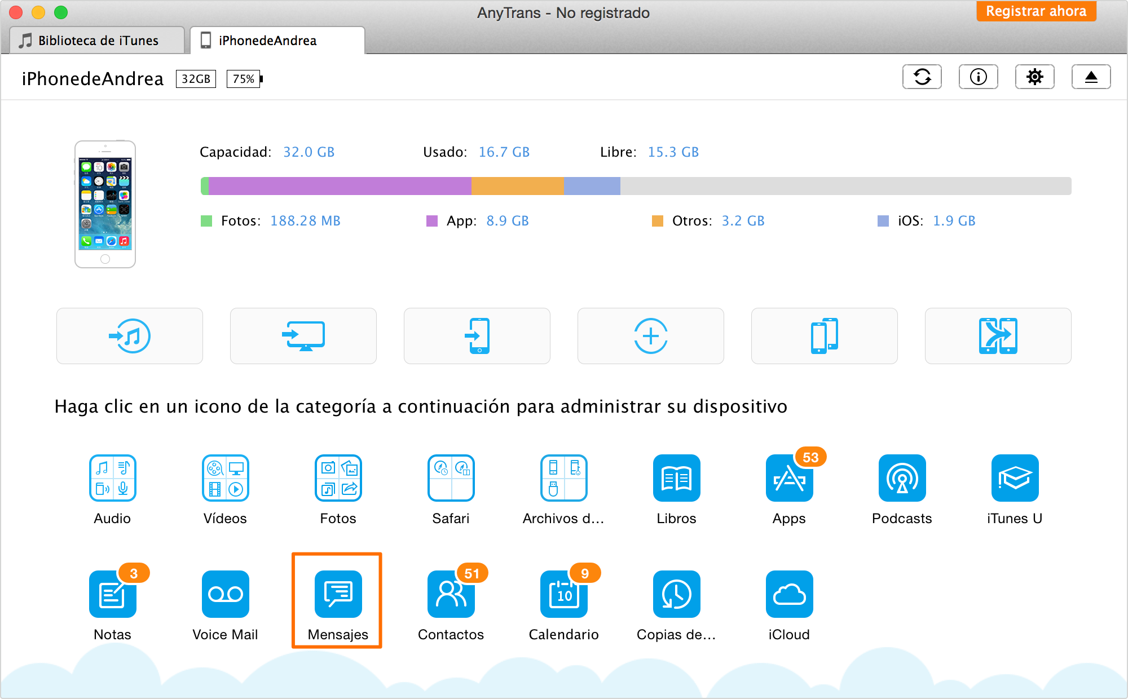Click the orange Otros legend swatch
The height and width of the screenshot is (699, 1128).
(x=658, y=221)
